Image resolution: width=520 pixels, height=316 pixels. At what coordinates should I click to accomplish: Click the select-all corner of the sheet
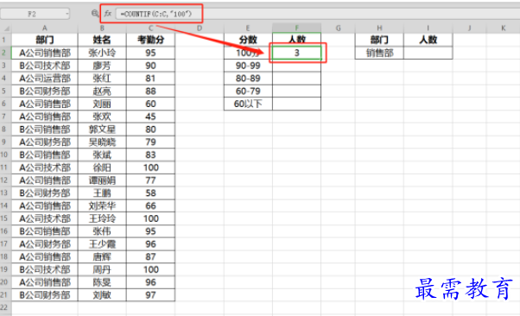[6, 28]
